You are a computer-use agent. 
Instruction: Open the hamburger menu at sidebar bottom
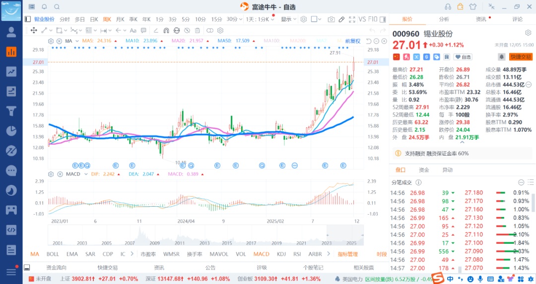(11, 272)
